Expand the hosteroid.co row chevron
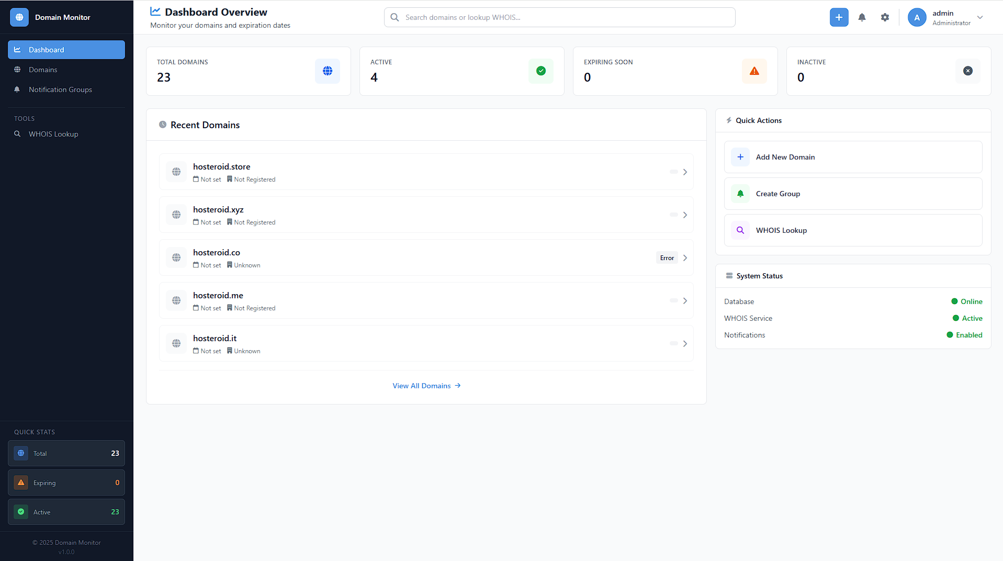The width and height of the screenshot is (1003, 561). pyautogui.click(x=685, y=258)
